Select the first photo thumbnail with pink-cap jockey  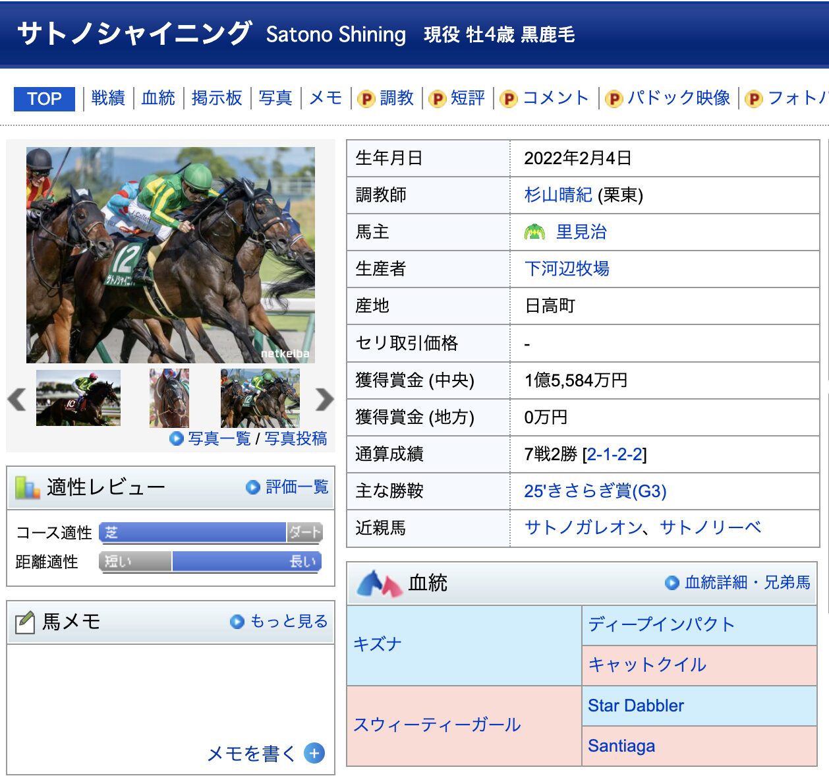78,398
